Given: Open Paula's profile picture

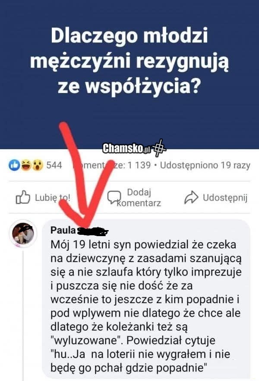Looking at the screenshot, I should click(23, 233).
